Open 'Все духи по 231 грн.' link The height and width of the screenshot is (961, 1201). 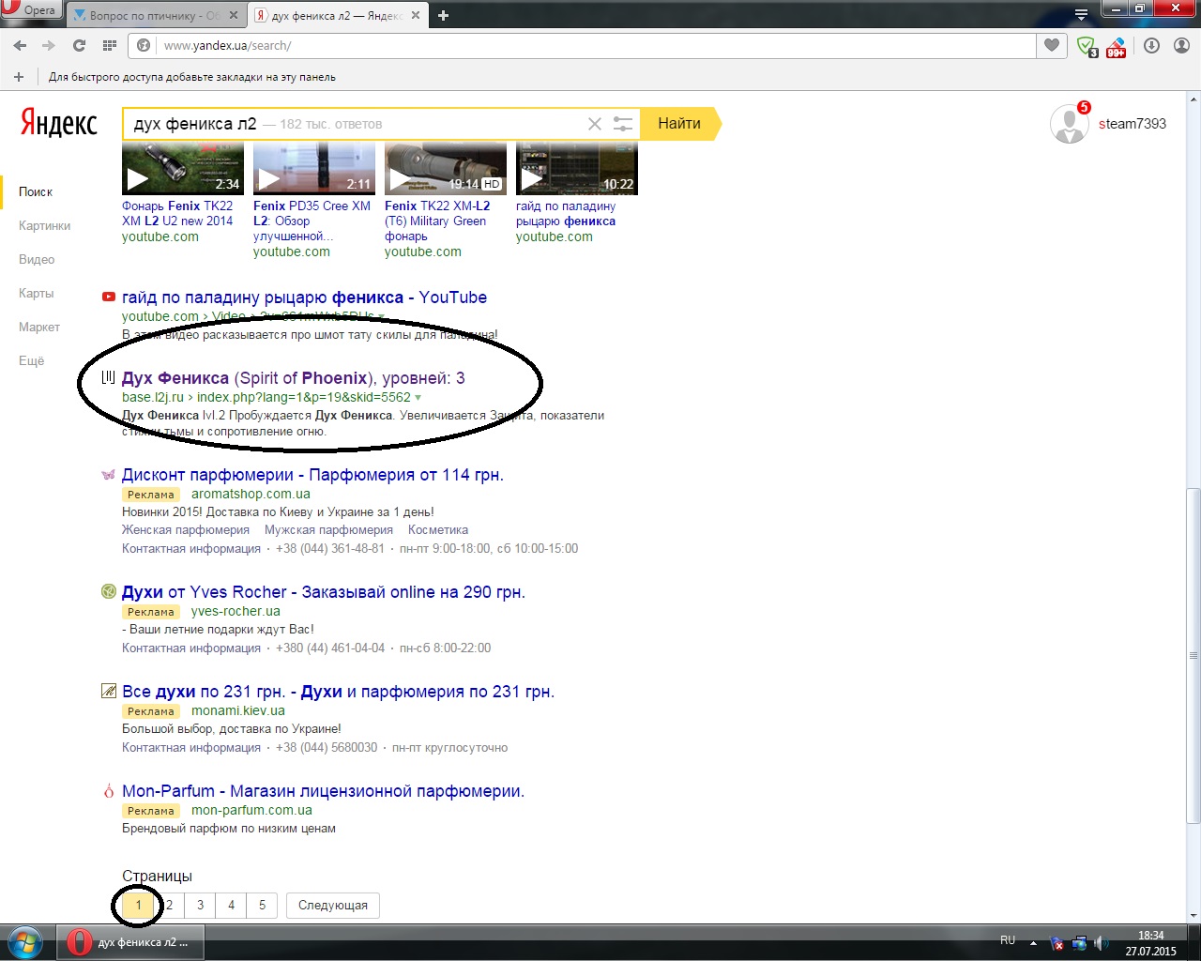(x=338, y=692)
